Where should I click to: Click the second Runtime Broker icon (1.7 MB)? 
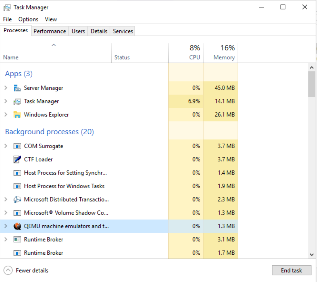click(x=17, y=253)
